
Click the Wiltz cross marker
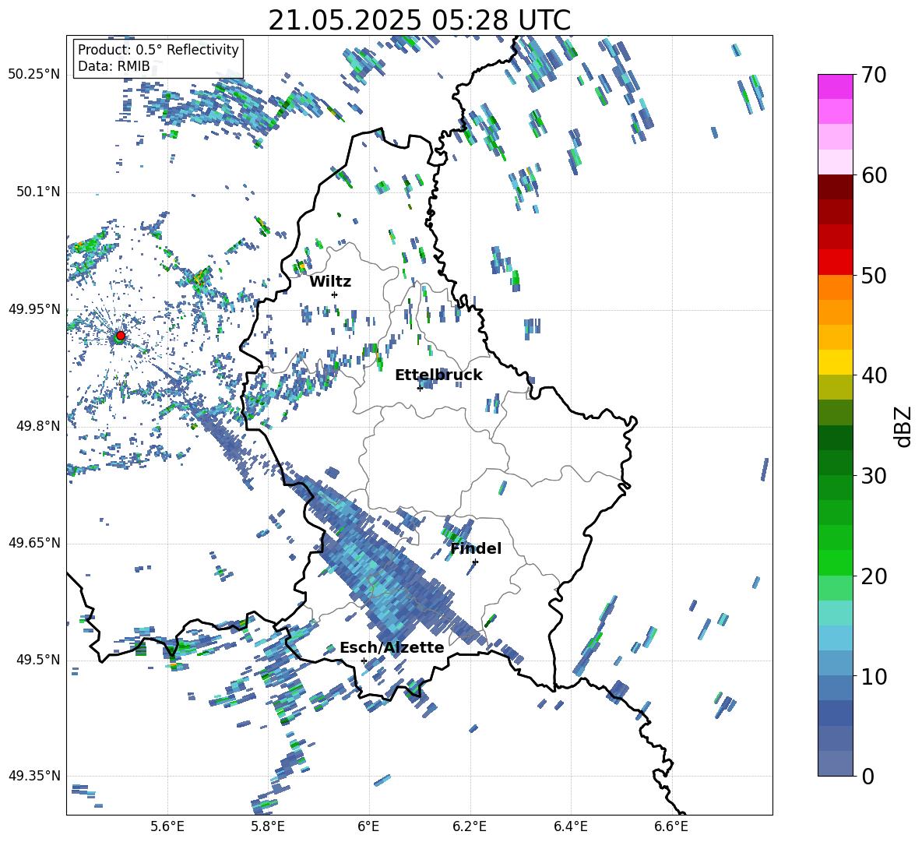tap(335, 294)
